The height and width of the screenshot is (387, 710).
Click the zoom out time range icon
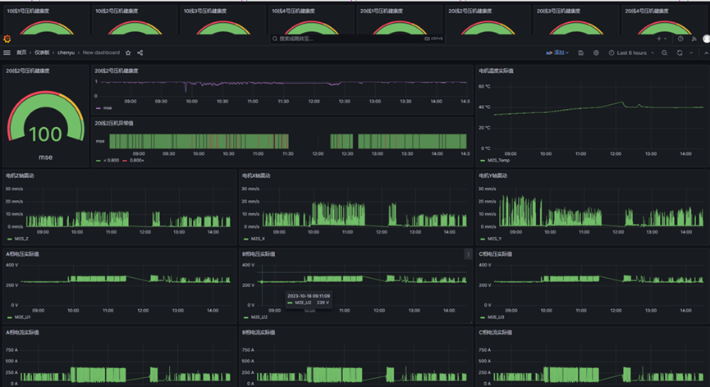(664, 52)
